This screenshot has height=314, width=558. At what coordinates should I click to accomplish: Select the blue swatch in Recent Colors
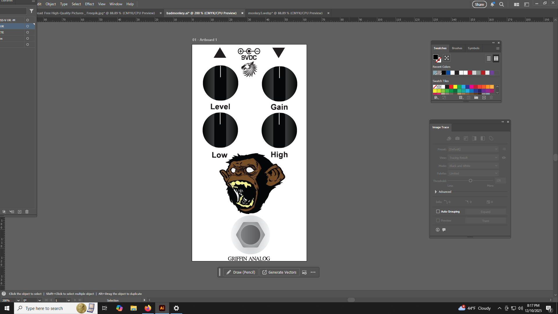[x=448, y=73]
